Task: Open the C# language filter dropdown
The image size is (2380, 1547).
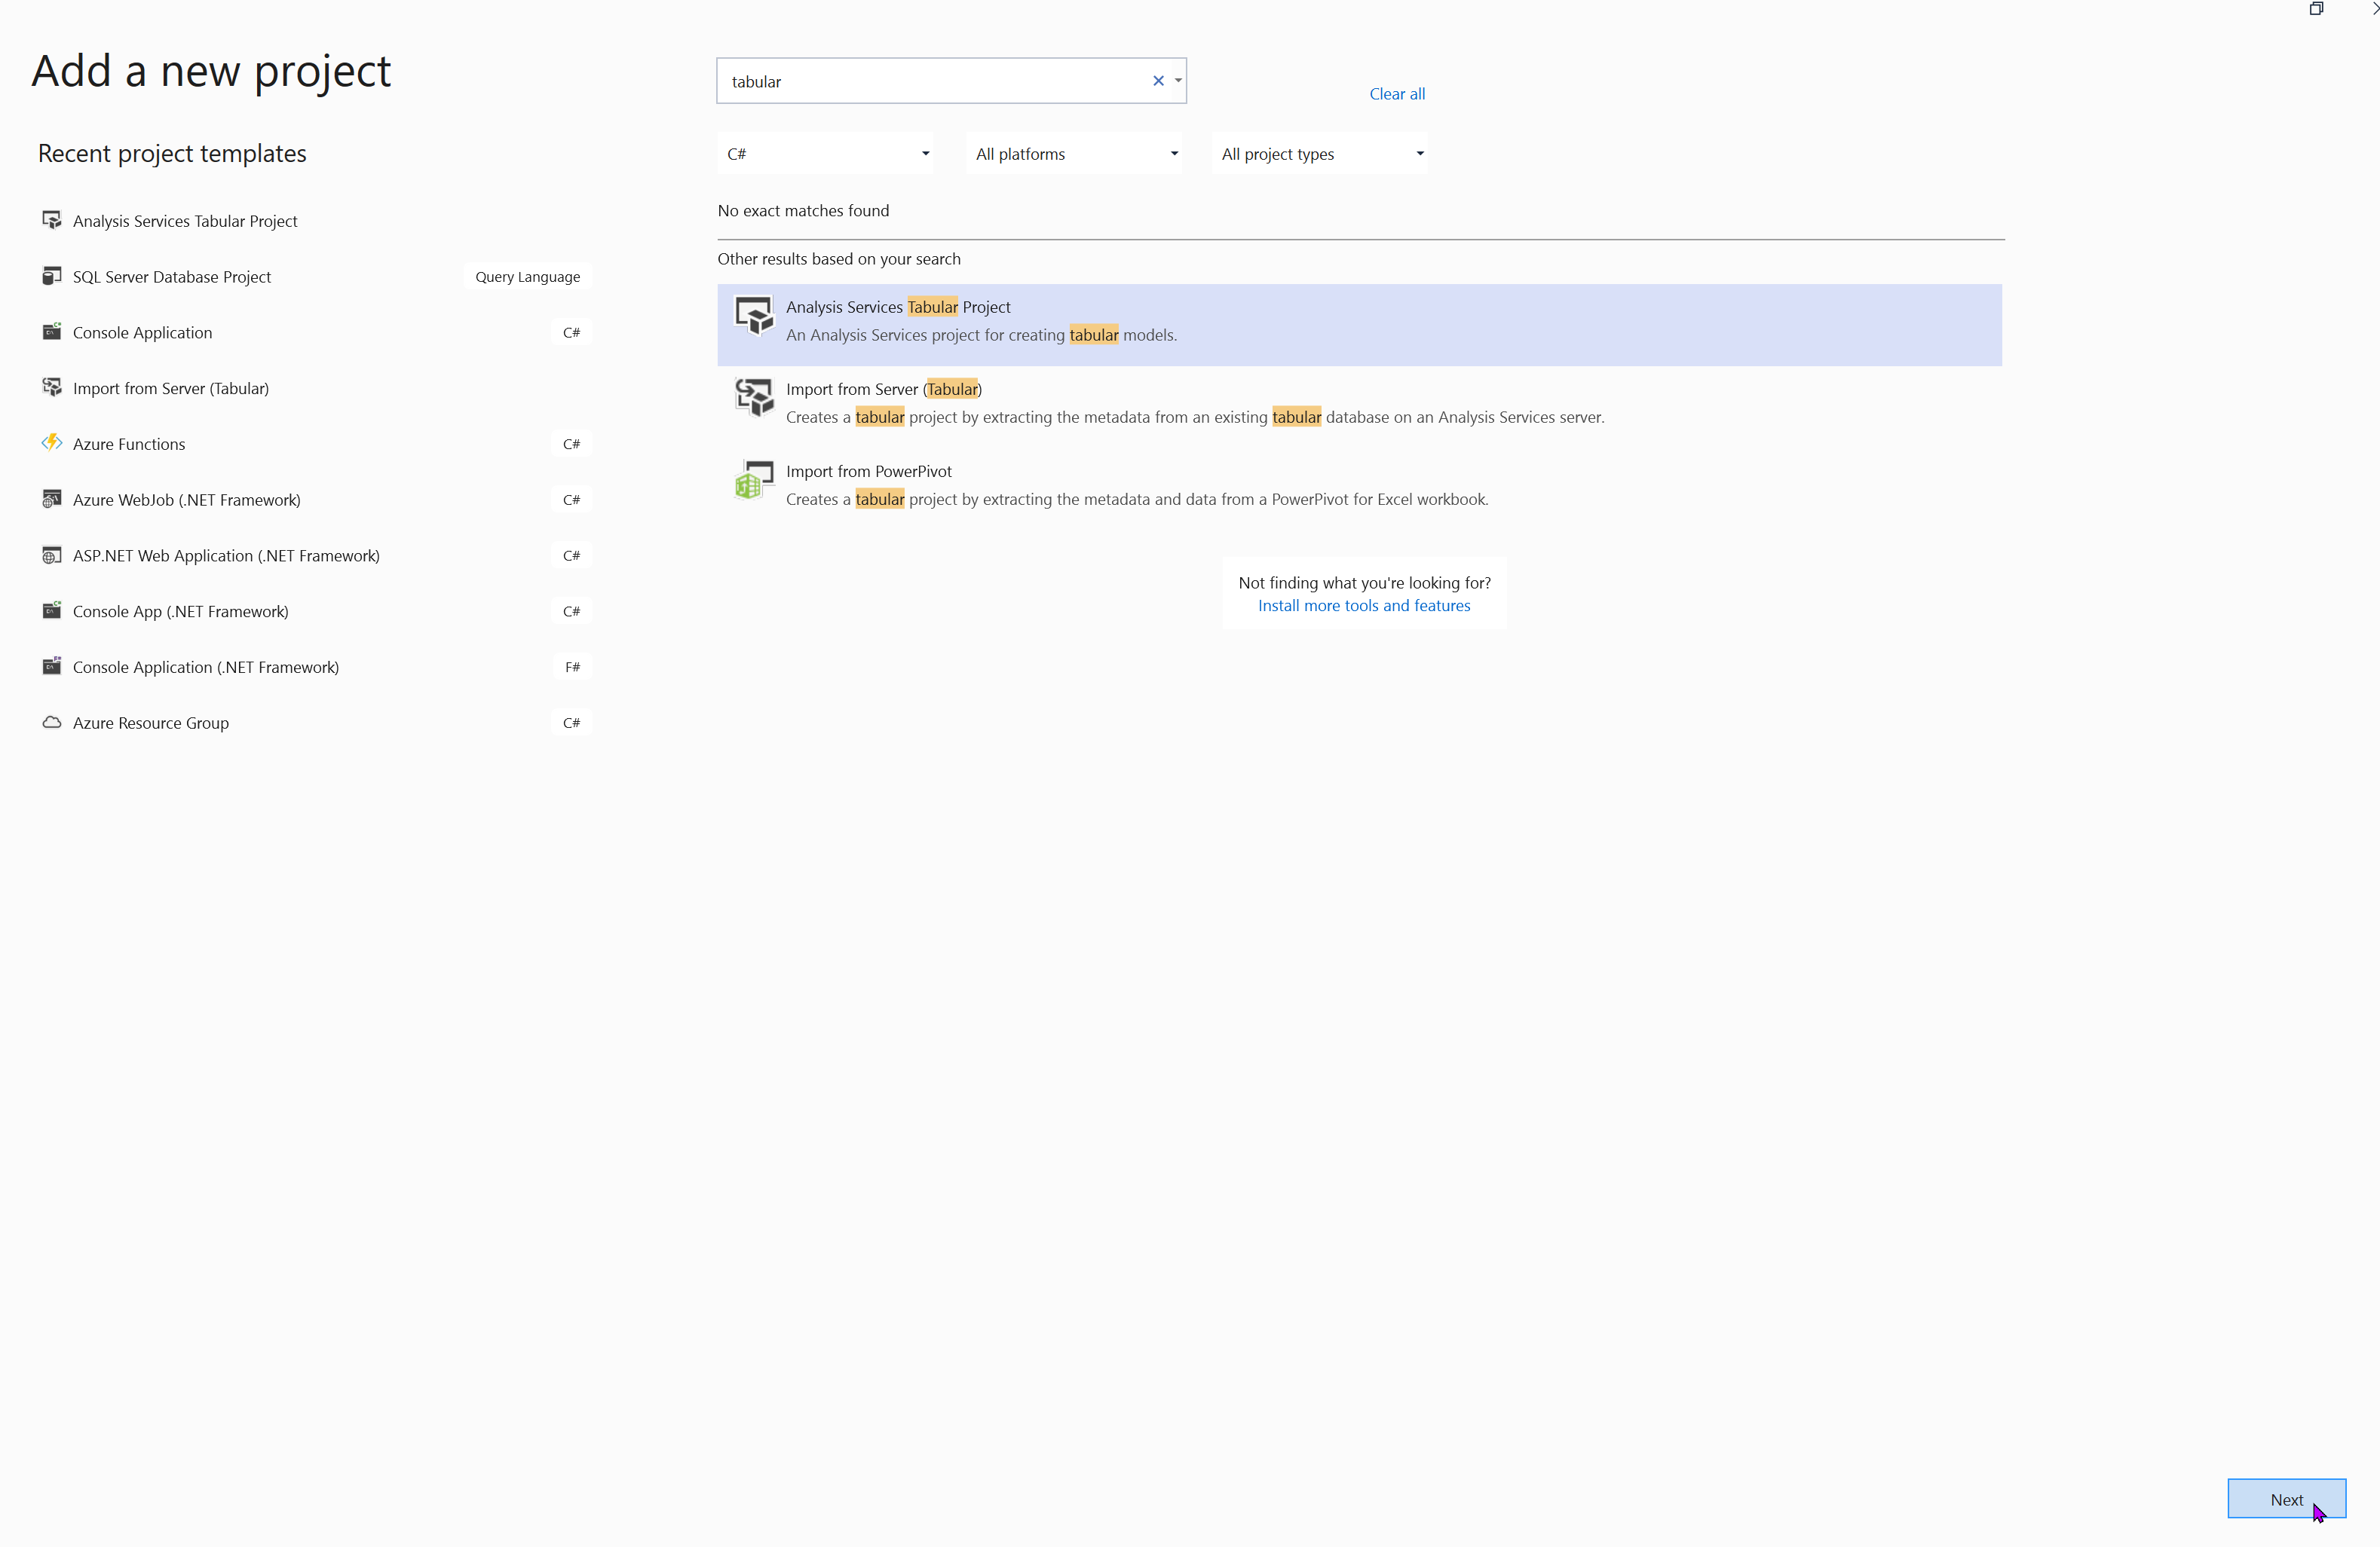Action: pyautogui.click(x=825, y=154)
